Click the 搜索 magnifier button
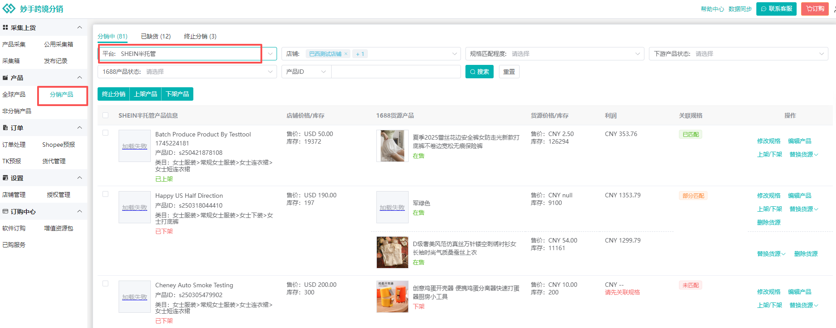This screenshot has width=836, height=328. coord(479,72)
